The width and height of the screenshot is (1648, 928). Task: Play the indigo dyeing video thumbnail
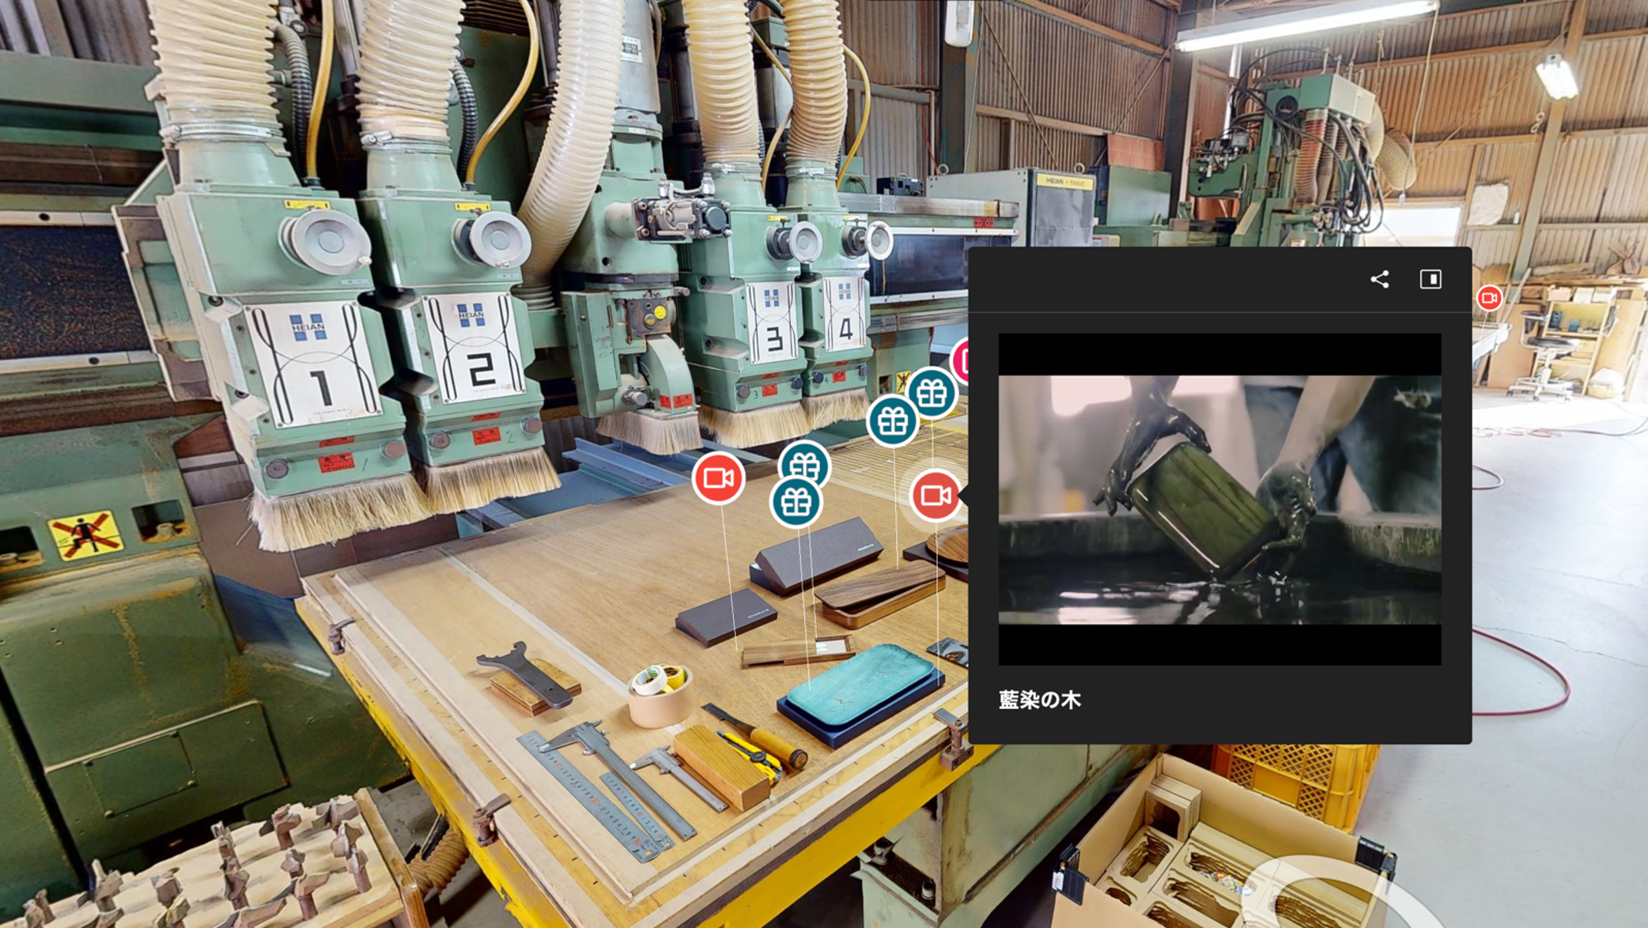(x=1219, y=500)
